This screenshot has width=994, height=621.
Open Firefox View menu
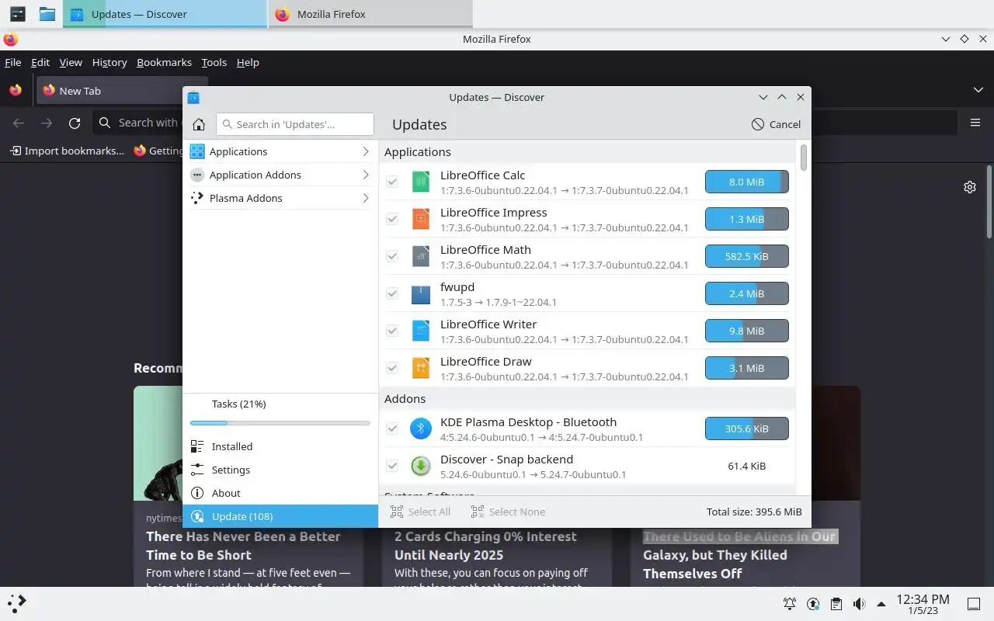point(71,62)
